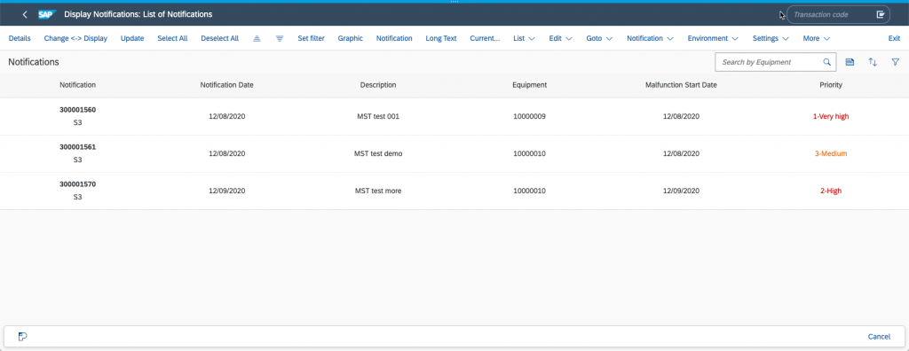This screenshot has height=351, width=909.
Task: Click the Long Text toolbar button
Action: [441, 38]
